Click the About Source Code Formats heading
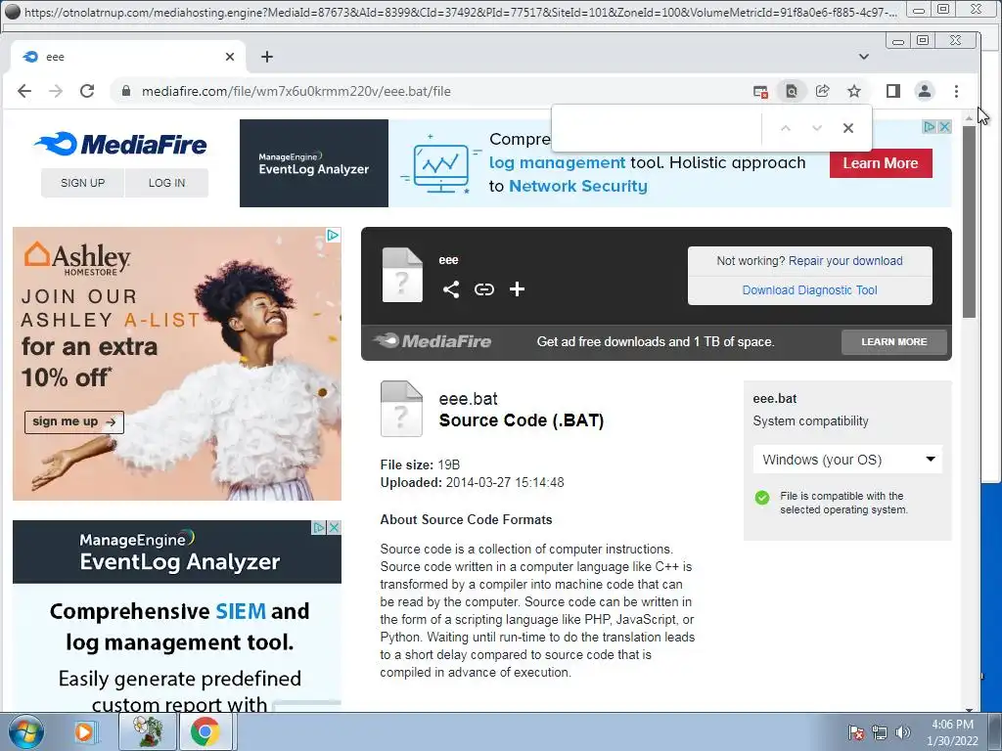Screen dimensions: 1002x751 [466, 520]
